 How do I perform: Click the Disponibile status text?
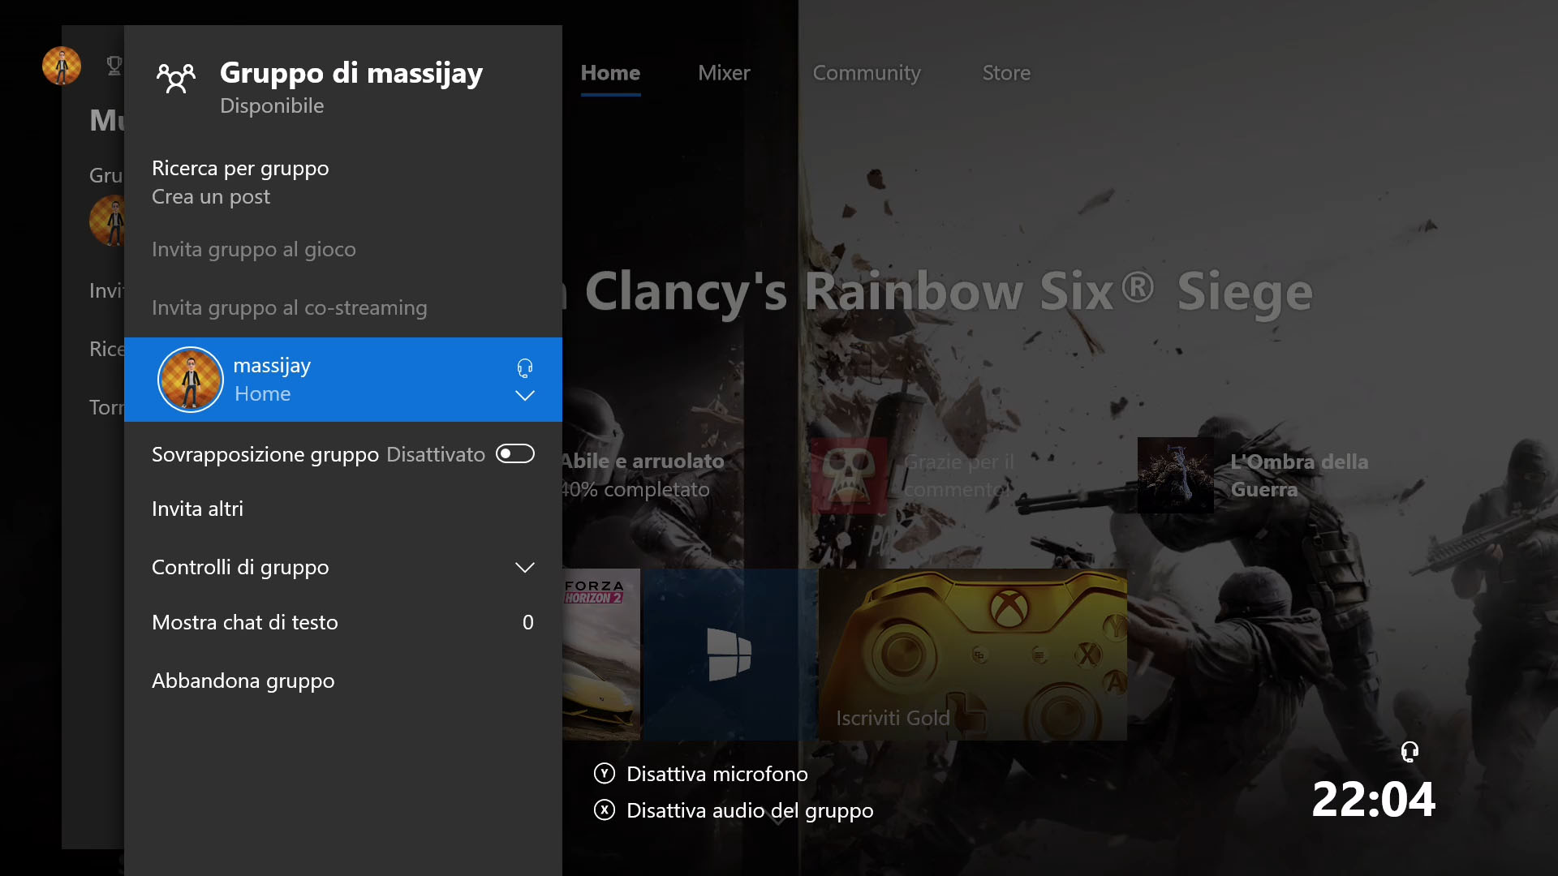click(272, 106)
